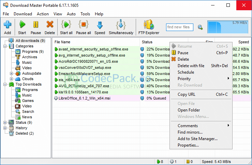Image resolution: width=252 pixels, height=165 pixels.
Task: Select Deleted (2) in the tree
Action: (x=25, y=133)
